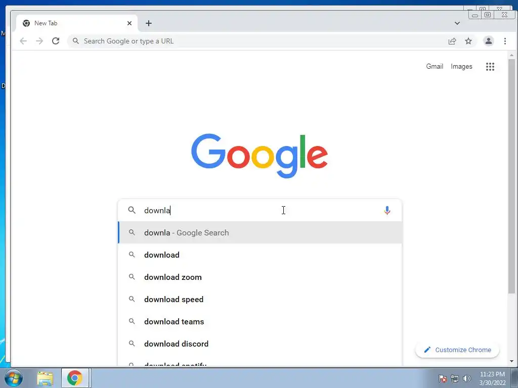This screenshot has width=518, height=388.
Task: Click the address bar magnifier icon
Action: (x=76, y=41)
